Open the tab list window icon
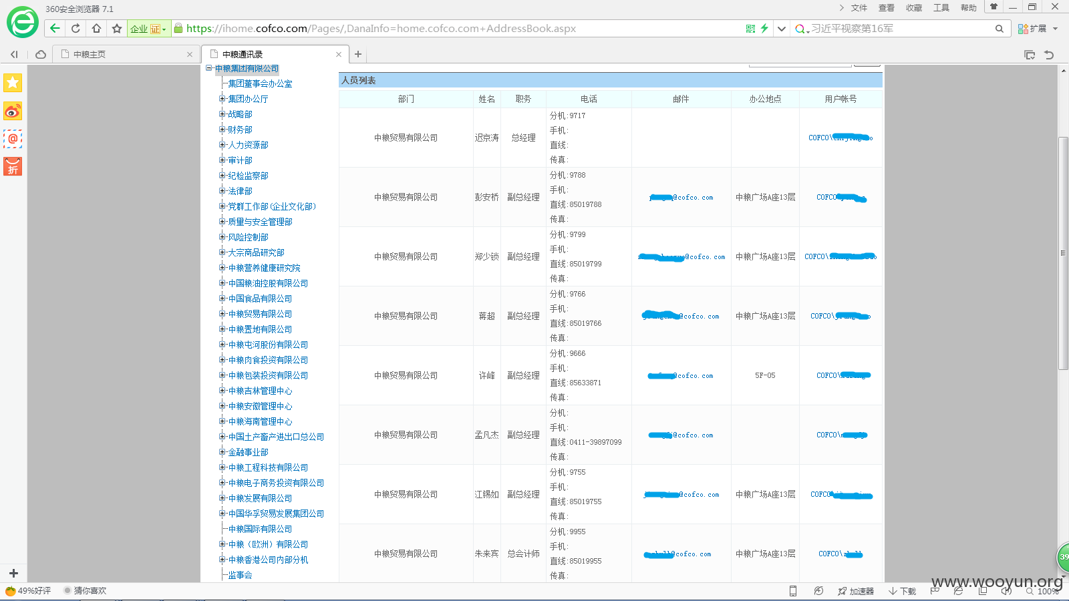 pyautogui.click(x=1030, y=55)
